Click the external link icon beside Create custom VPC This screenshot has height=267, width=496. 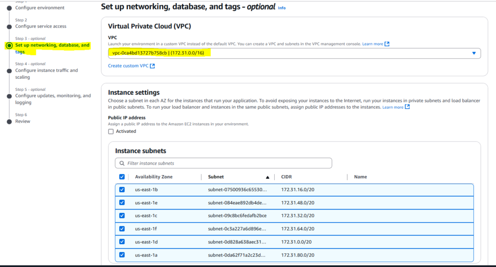coord(153,66)
